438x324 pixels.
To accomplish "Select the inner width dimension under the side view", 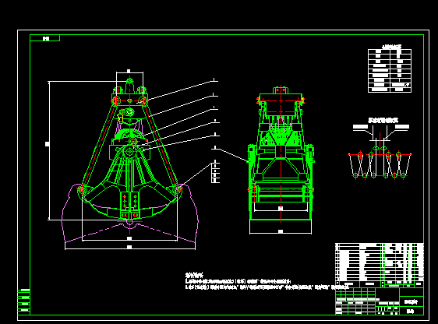I will (281, 208).
